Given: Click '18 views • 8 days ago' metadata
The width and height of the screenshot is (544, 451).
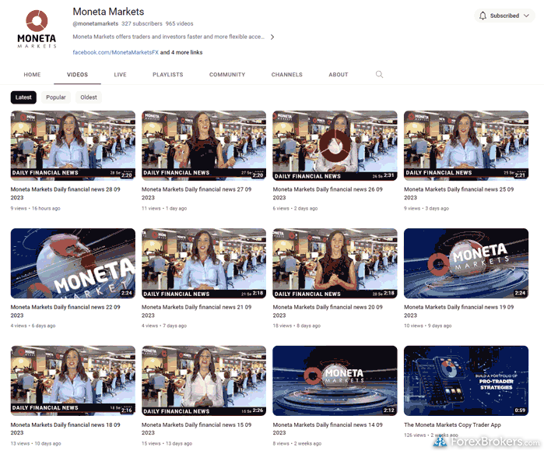Looking at the screenshot, I should [297, 326].
